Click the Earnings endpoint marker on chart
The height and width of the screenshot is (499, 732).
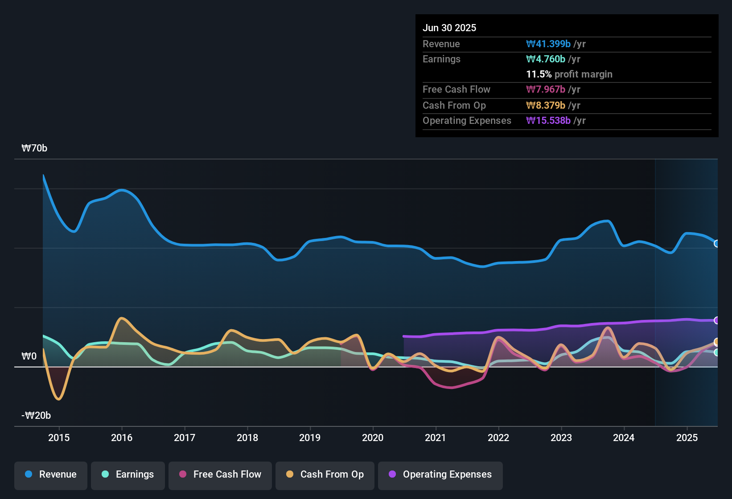[717, 352]
